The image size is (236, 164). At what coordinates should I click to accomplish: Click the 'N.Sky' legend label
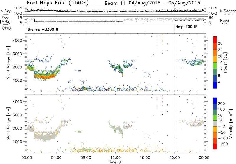click(6, 11)
